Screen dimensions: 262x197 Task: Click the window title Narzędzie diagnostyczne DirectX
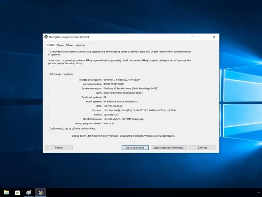coord(69,37)
